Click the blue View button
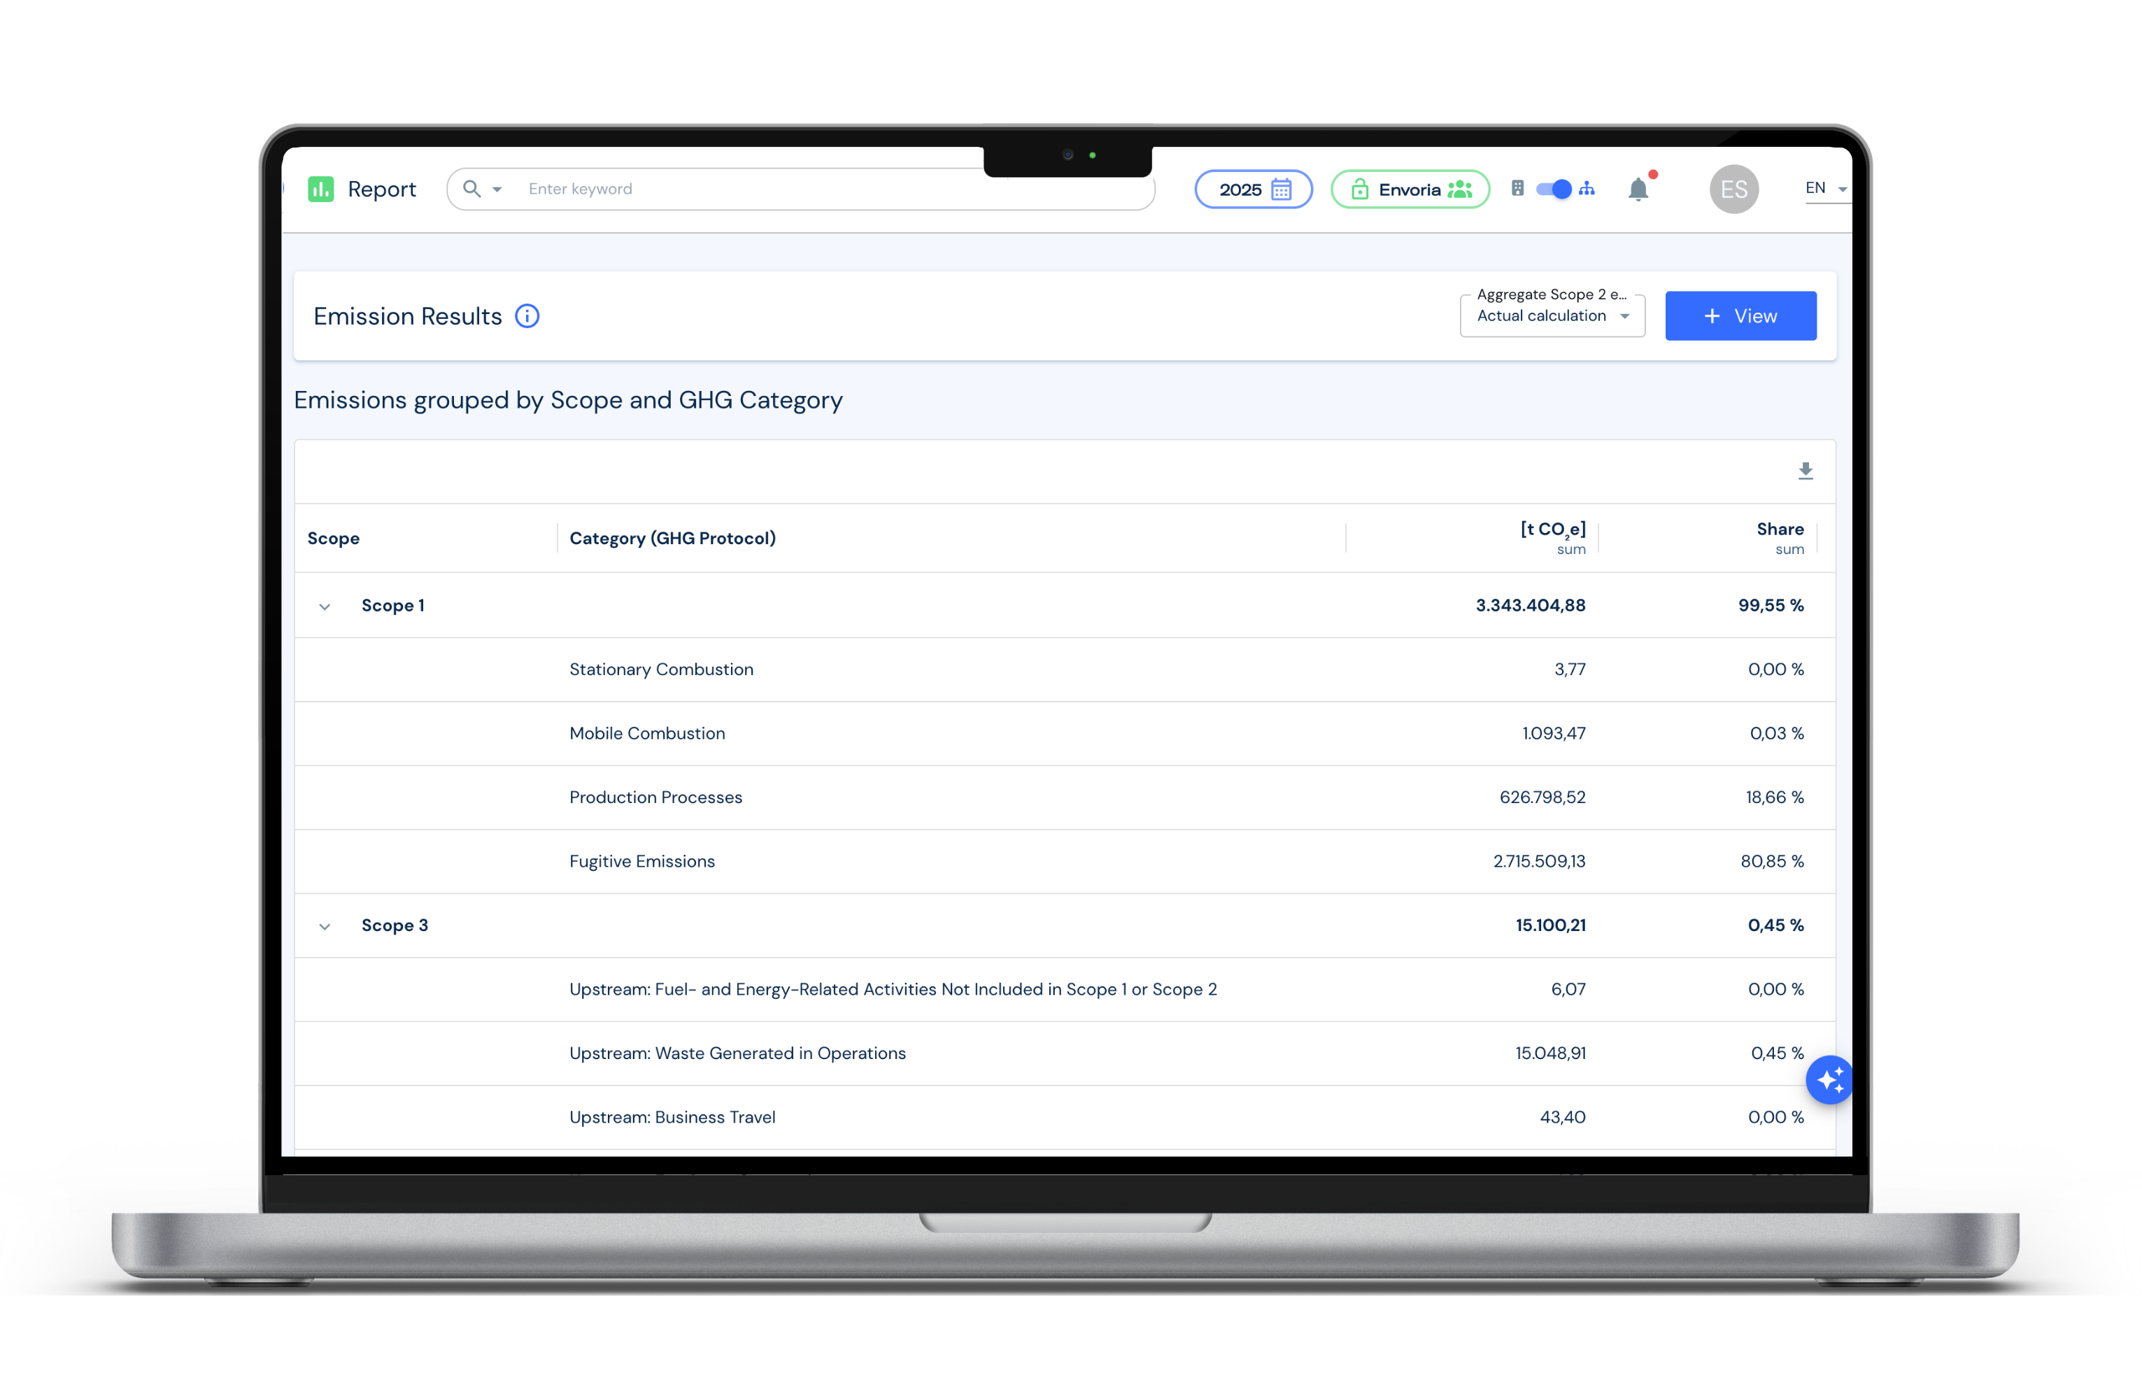The width and height of the screenshot is (2142, 1399). [1740, 315]
